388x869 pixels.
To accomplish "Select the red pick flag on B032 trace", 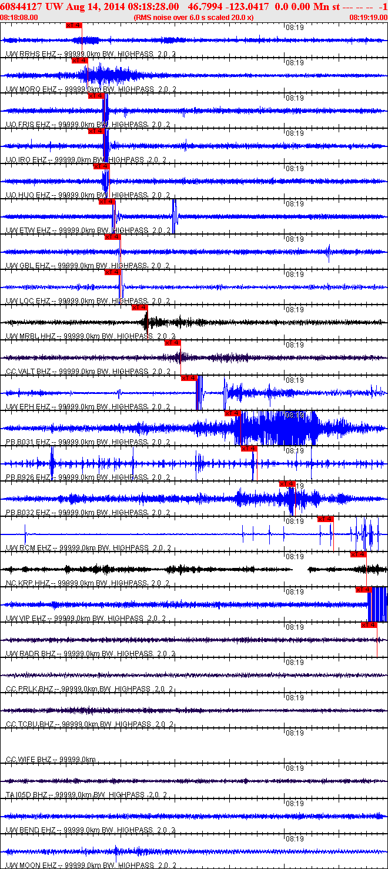I will pos(287,484).
